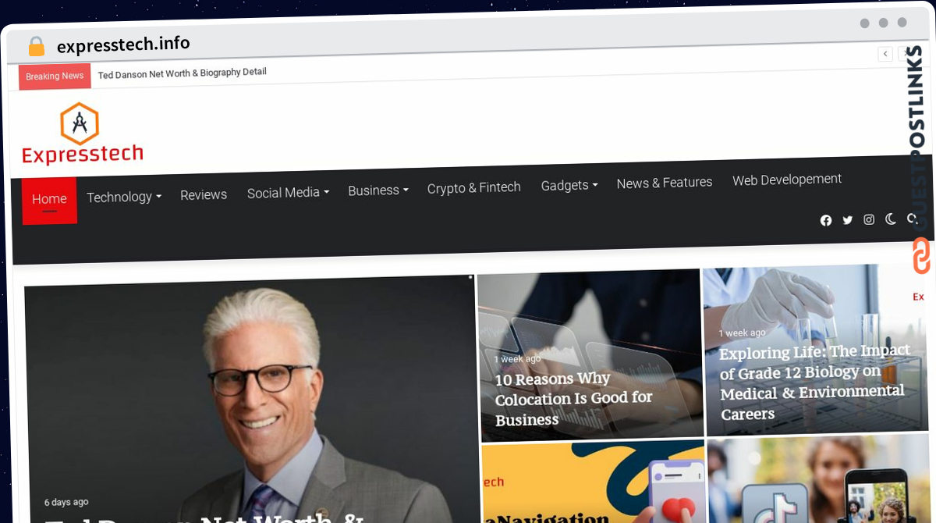Open Crypto & Fintech menu item
The width and height of the screenshot is (936, 523).
474,187
